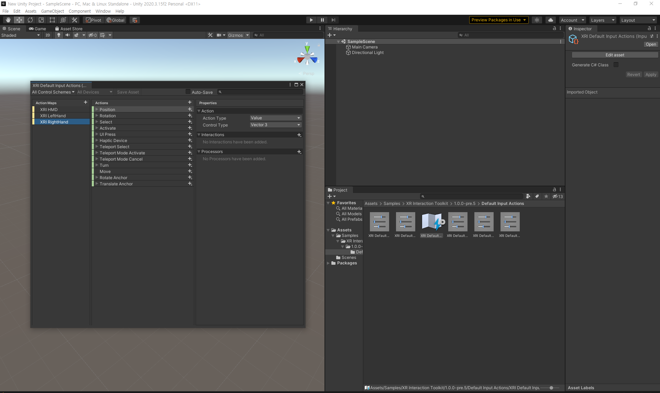Click Preview Packages in Use button
Screen dimensions: 660x393
tap(498, 20)
